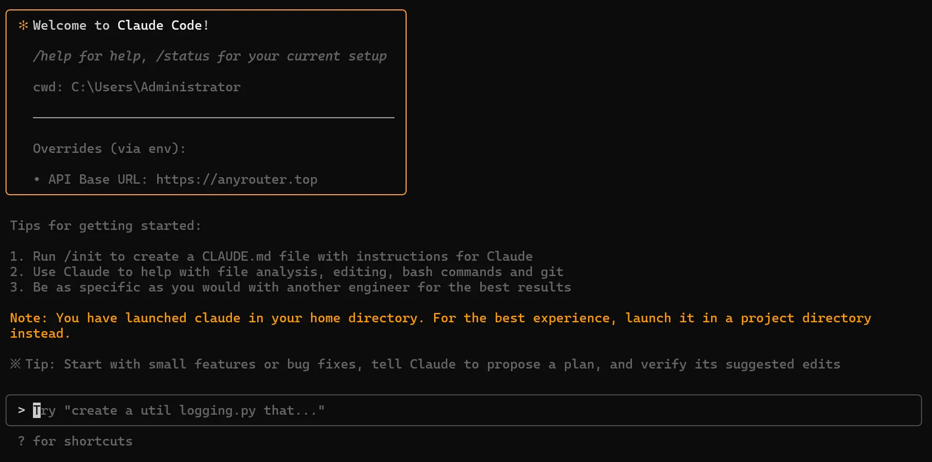Viewport: 932px width, 462px height.
Task: Click the https://anyrouter.top URL
Action: click(x=237, y=179)
